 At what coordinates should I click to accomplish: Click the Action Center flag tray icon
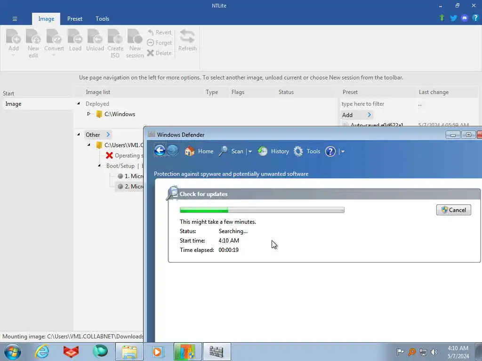(400, 352)
